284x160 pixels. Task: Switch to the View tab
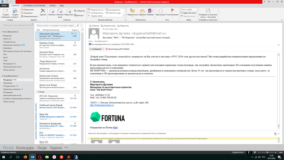[62, 6]
